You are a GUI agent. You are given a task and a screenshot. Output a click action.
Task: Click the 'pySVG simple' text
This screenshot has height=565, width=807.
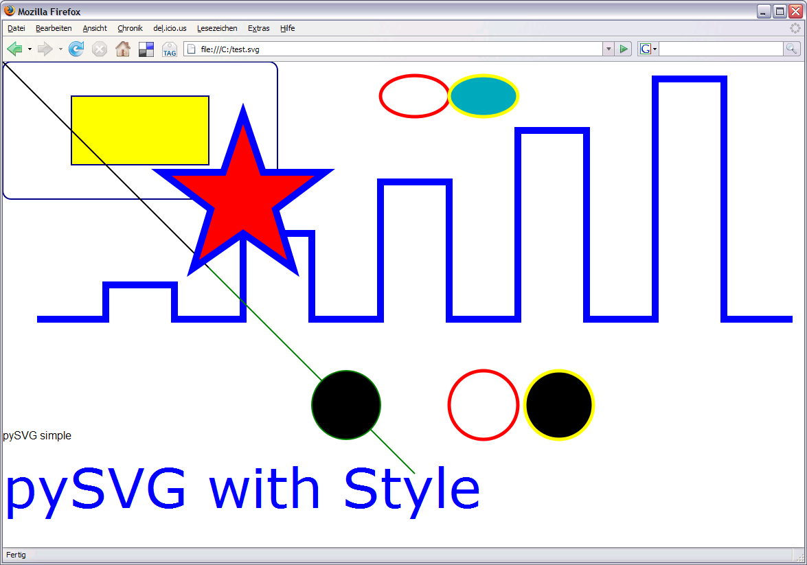coord(37,436)
